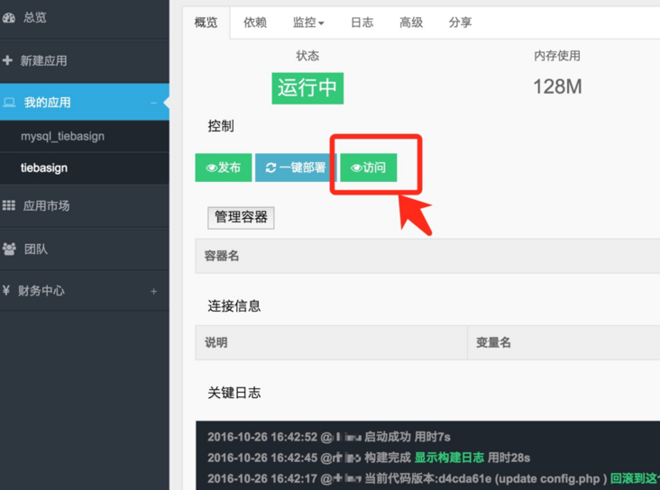This screenshot has width=660, height=490.
Task: Click the 构建完成 log entry text
Action: coord(388,458)
